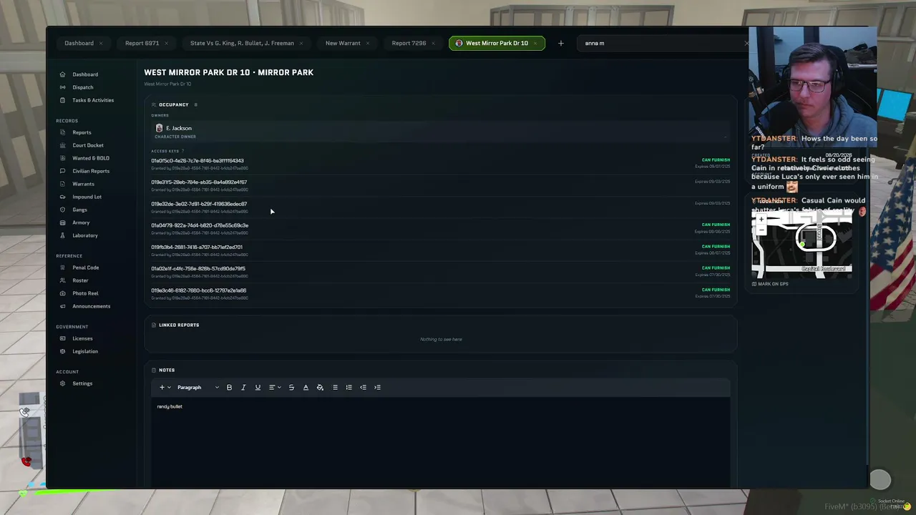Click the Gangs sidebar icon

(63, 210)
